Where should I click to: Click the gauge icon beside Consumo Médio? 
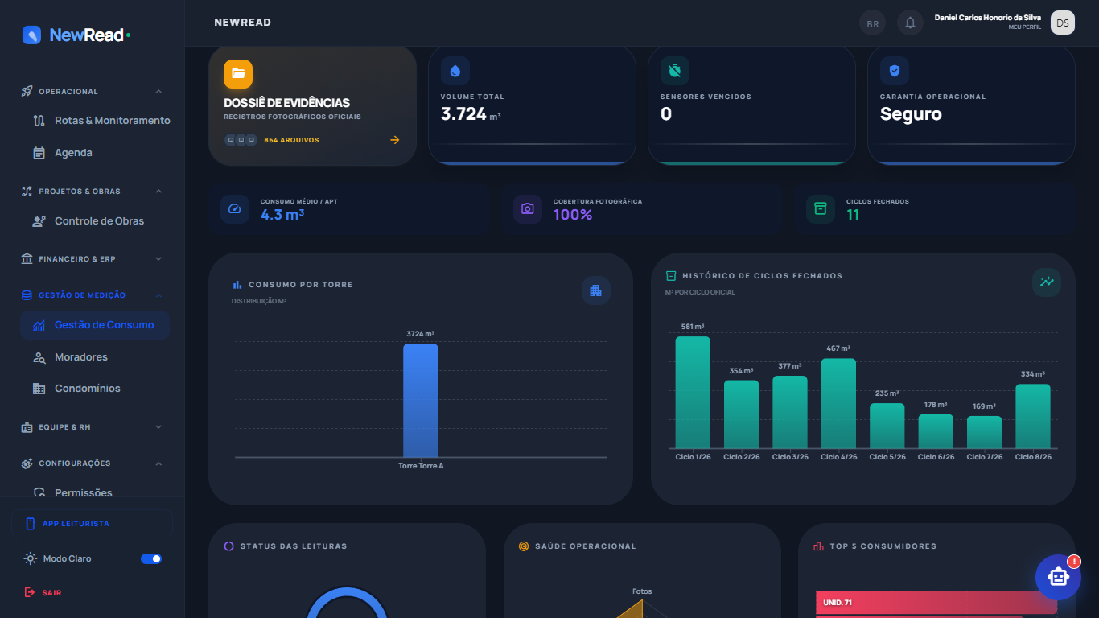(x=235, y=208)
